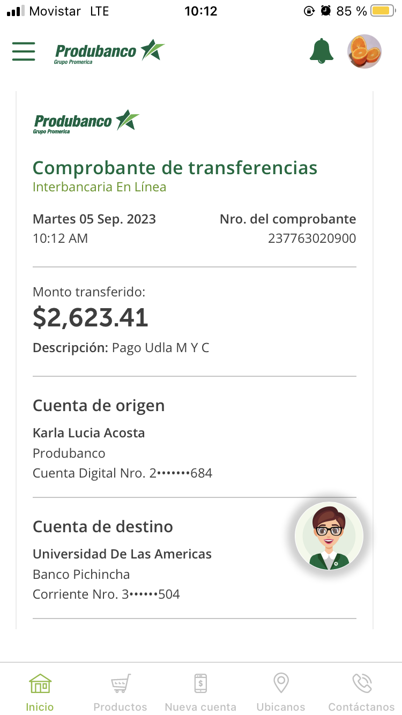
Task: Tap the Inicio home icon
Action: click(40, 684)
